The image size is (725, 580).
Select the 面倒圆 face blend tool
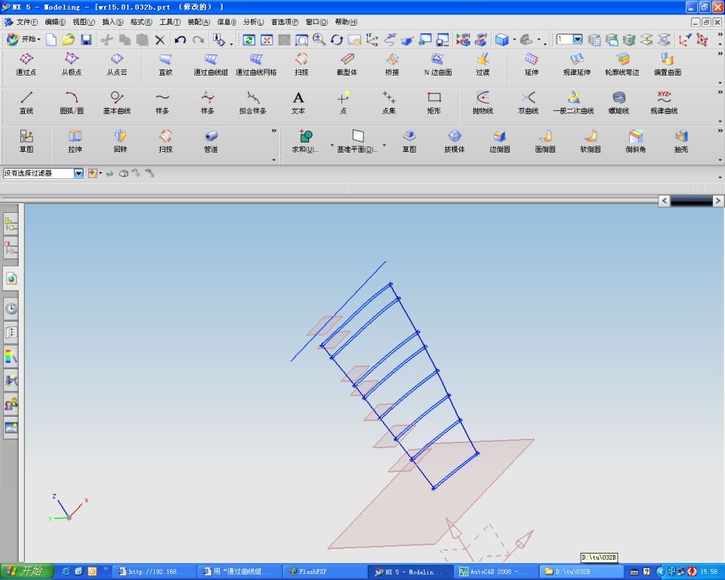point(545,141)
